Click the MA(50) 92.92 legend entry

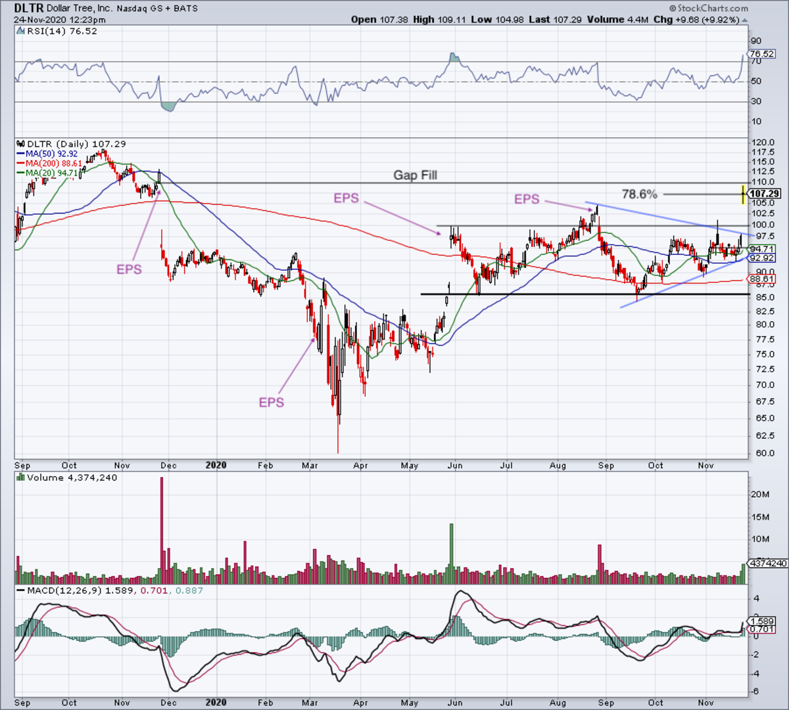coord(51,154)
